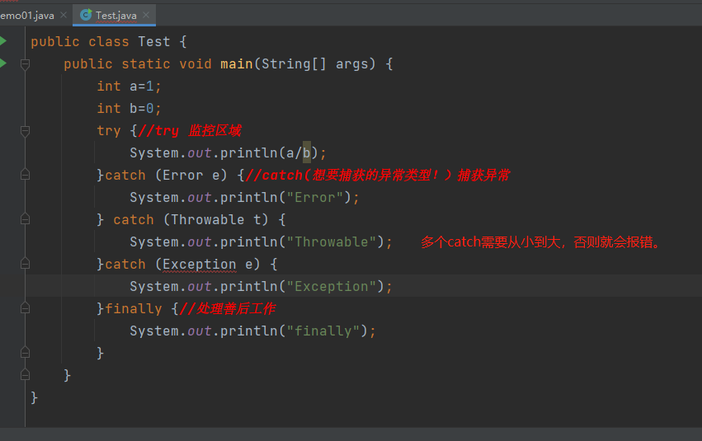Close the Test.java tab
The height and width of the screenshot is (441, 702).
point(146,15)
